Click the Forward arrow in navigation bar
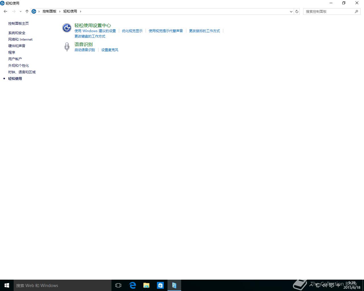364x291 pixels. click(14, 11)
